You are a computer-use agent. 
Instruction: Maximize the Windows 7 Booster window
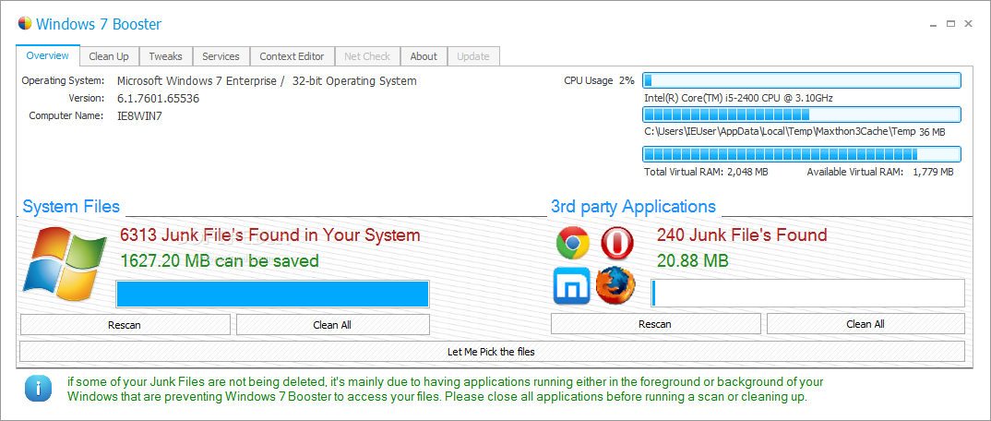point(950,24)
